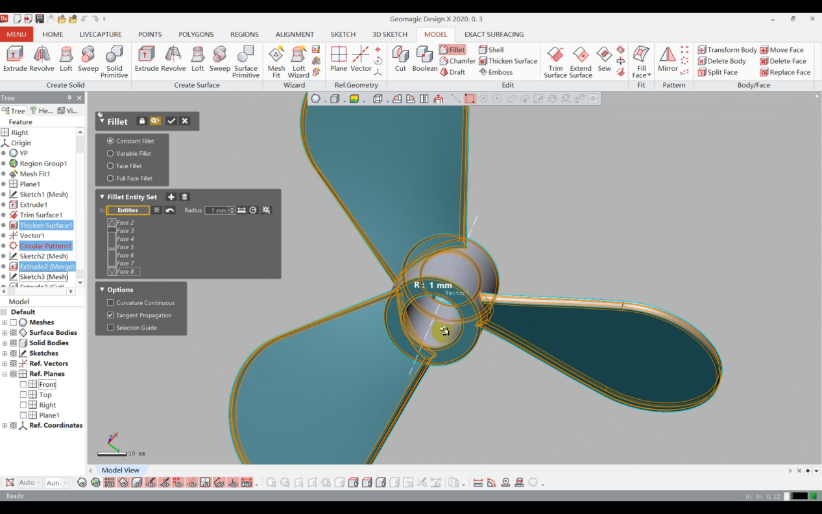Confirm the fillet with the checkmark button

click(x=171, y=121)
